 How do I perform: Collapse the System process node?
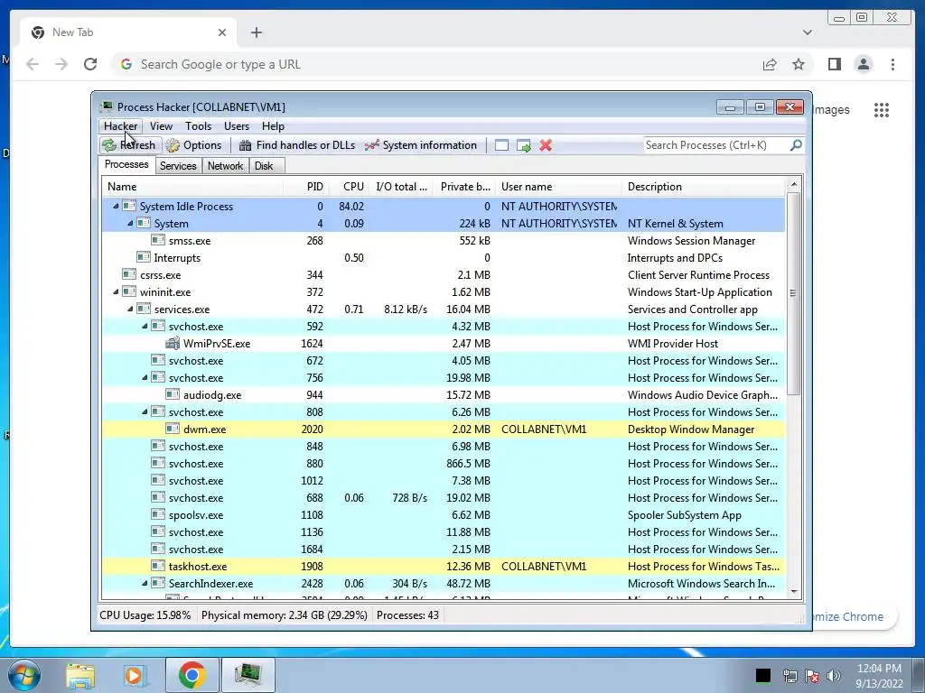click(x=130, y=223)
